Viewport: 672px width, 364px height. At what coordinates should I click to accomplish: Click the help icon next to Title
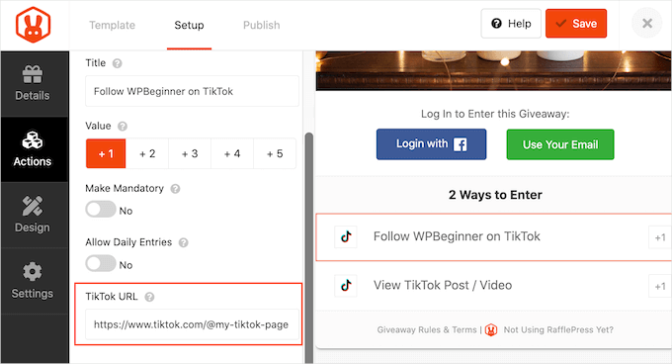117,63
